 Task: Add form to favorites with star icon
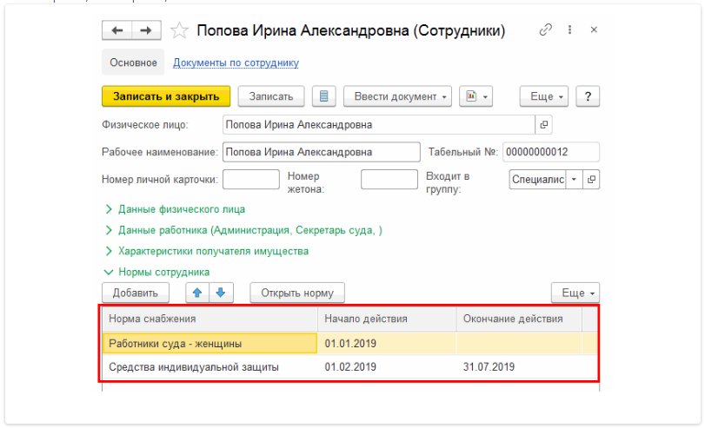179,30
